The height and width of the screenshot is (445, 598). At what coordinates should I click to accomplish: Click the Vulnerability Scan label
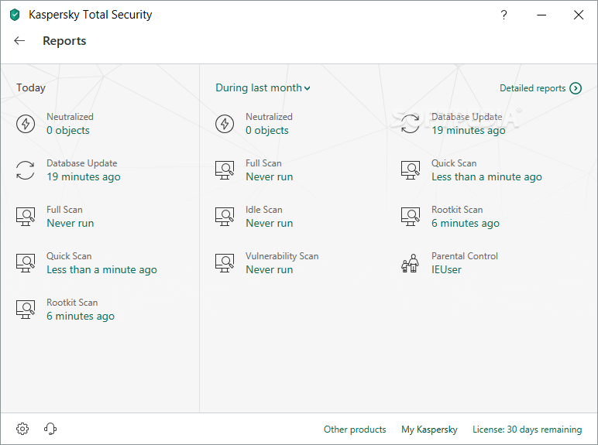tap(282, 256)
